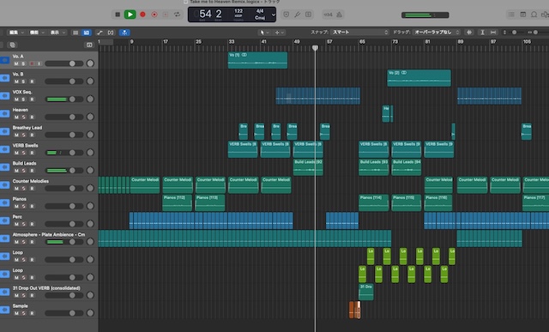Click the vertical auto zoom icon
549x332 pixels.
point(482,33)
